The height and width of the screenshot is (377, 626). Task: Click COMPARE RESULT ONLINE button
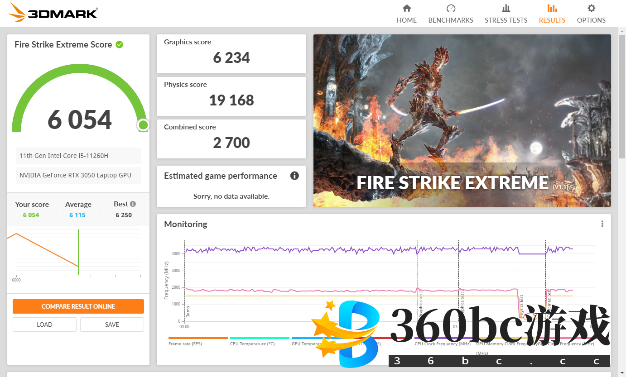[x=78, y=306]
